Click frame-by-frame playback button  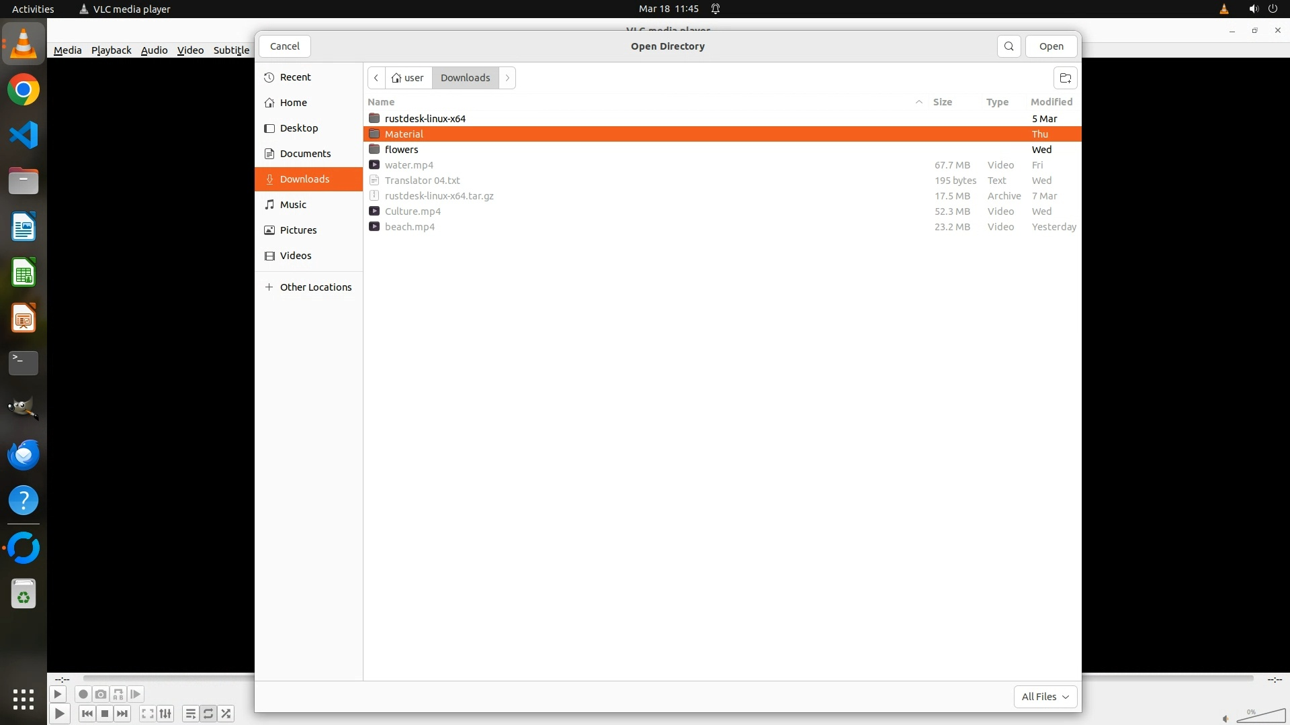pos(135,694)
